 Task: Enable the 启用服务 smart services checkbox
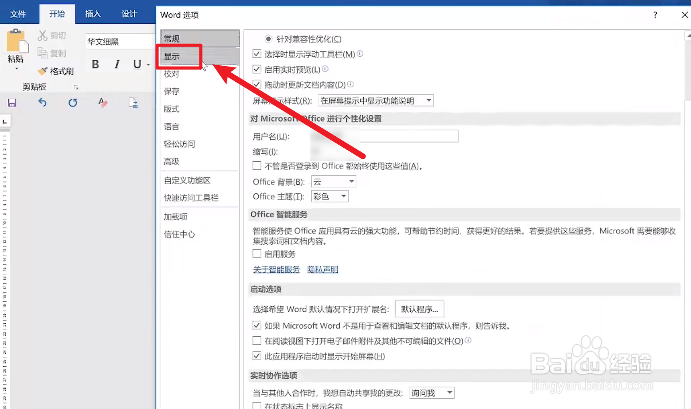tap(257, 254)
